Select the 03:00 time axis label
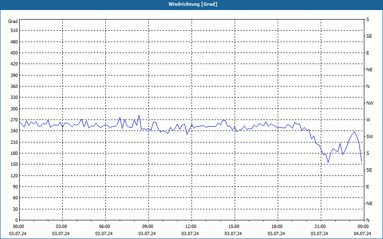The height and width of the screenshot is (239, 383). (x=62, y=227)
